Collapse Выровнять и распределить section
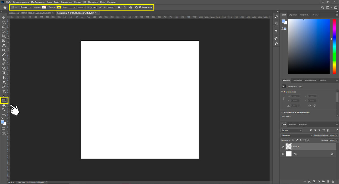339x184 pixels. click(x=282, y=112)
